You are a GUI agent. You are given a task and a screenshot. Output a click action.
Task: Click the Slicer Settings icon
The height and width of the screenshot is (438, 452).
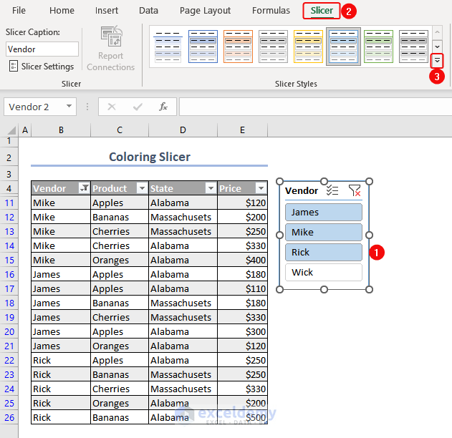coord(14,67)
